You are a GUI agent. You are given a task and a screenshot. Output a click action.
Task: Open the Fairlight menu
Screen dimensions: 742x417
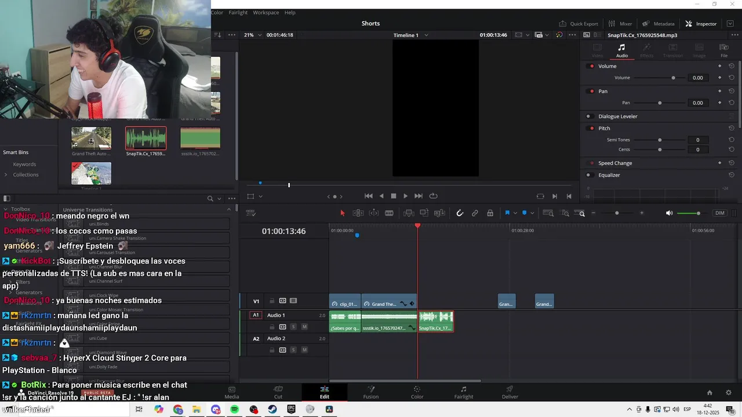tap(238, 13)
